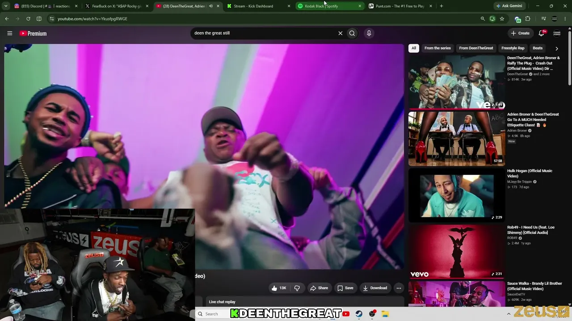Screen dimensions: 572x321
Task: Show more filter chips with right arrow
Action: 556,48
